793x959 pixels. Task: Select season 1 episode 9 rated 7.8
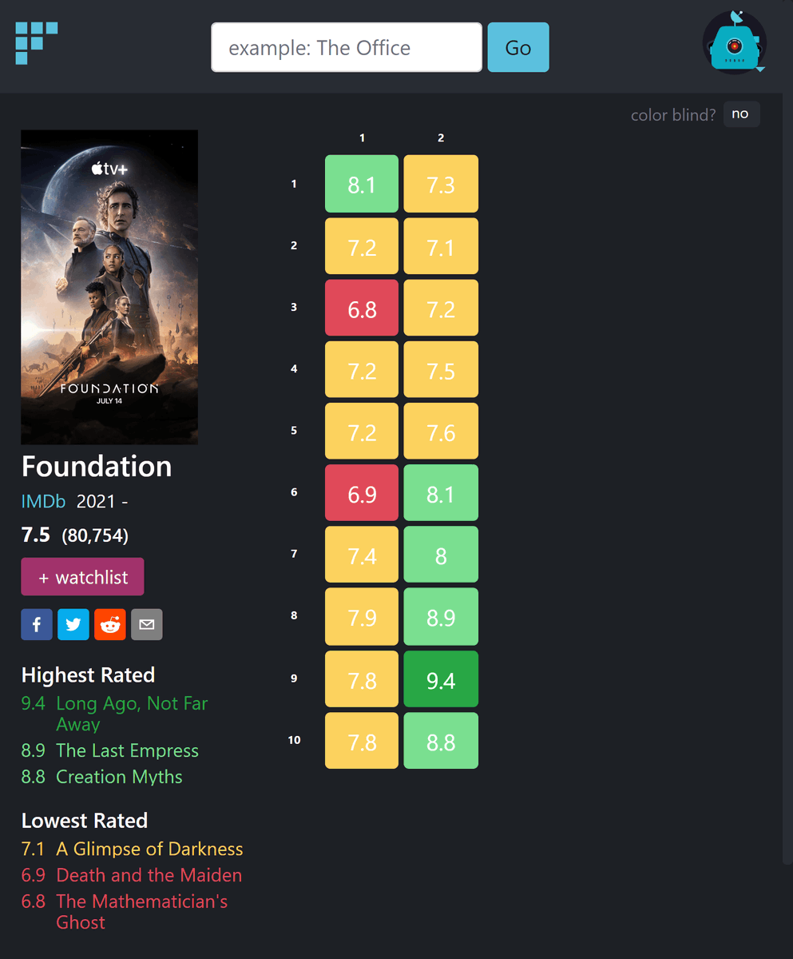(362, 678)
